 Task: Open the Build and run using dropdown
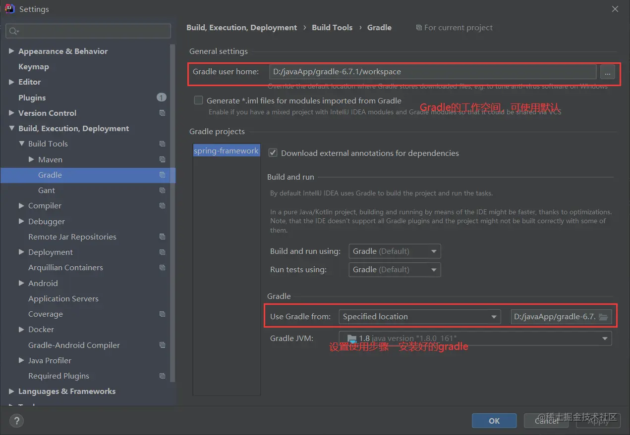(x=395, y=251)
